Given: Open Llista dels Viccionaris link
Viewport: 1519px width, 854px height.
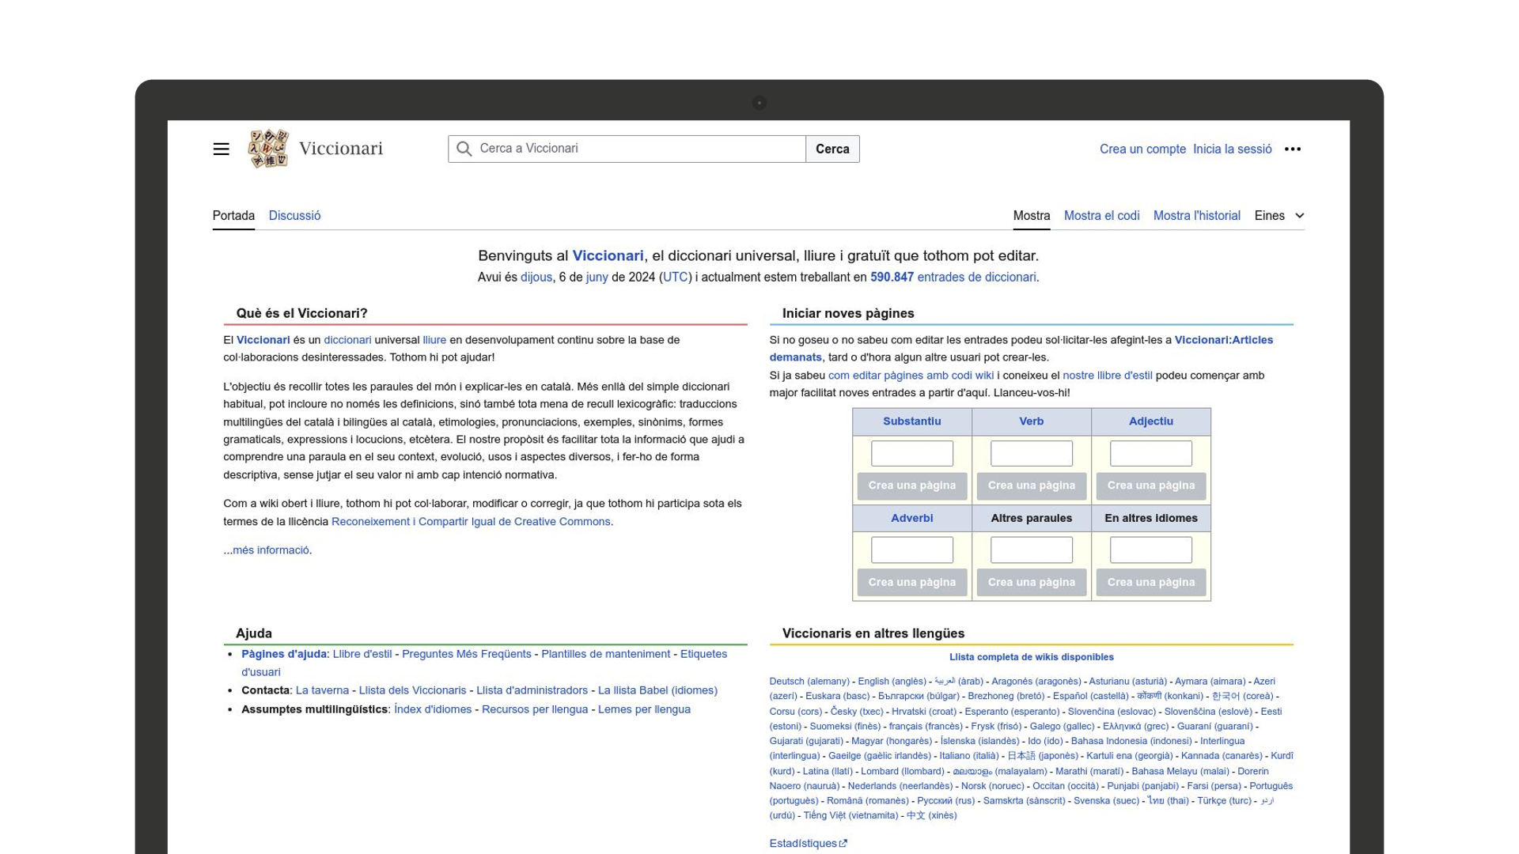Looking at the screenshot, I should coord(412,690).
